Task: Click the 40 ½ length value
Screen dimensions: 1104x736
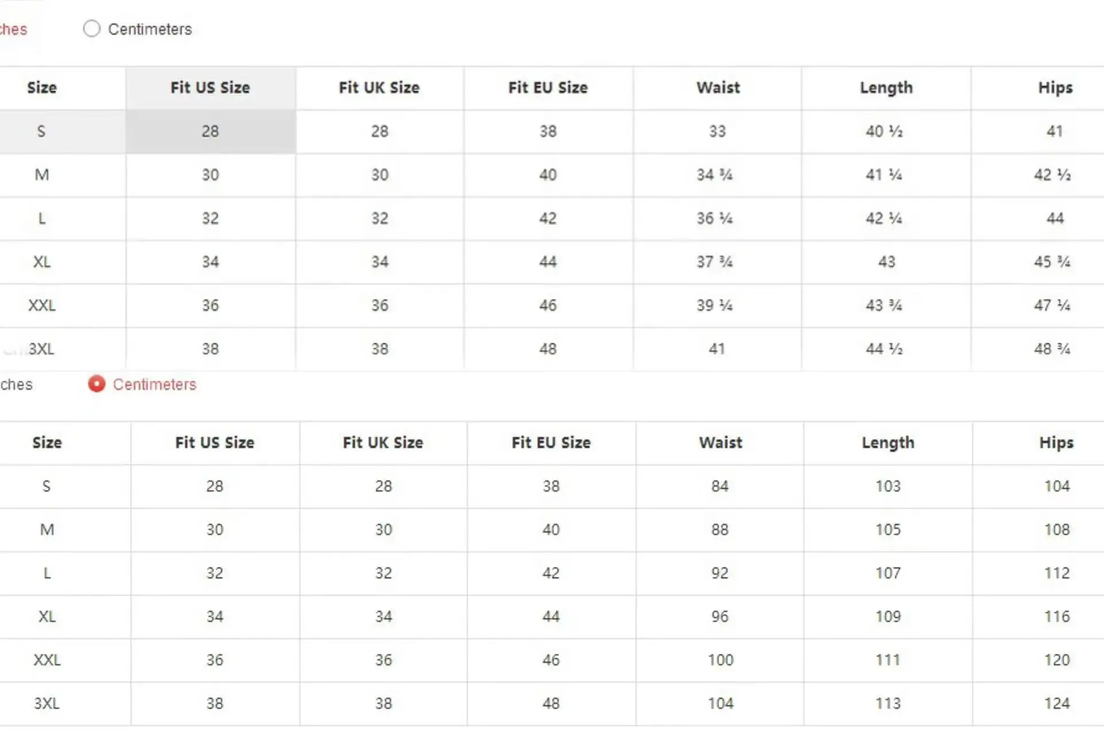Action: [x=884, y=131]
